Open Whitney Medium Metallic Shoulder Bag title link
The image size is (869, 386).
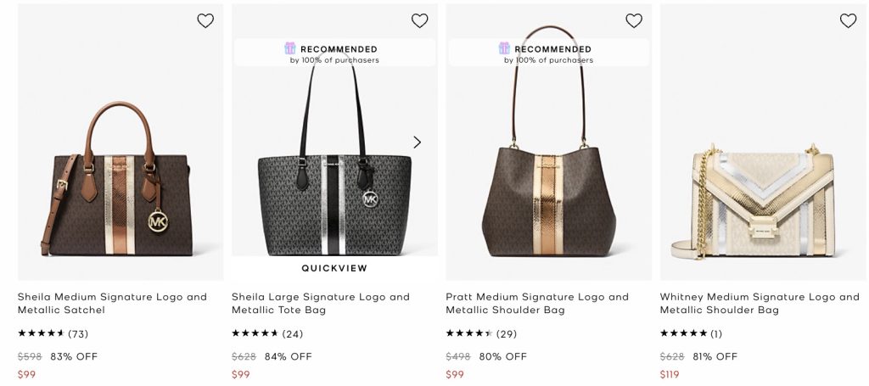coord(760,304)
